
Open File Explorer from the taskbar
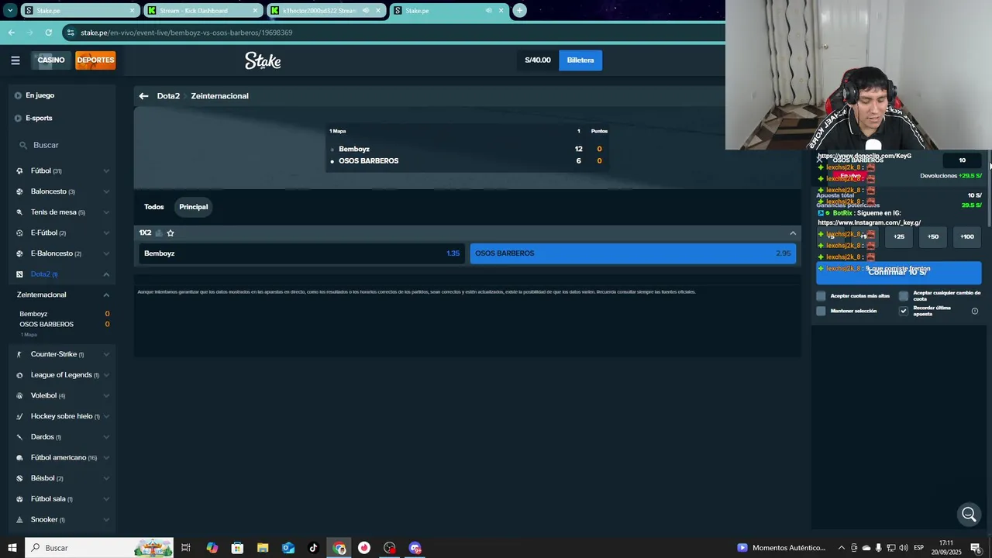coord(263,548)
